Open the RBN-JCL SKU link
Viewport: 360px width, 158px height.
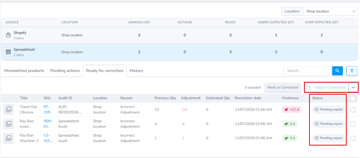[x=48, y=124]
